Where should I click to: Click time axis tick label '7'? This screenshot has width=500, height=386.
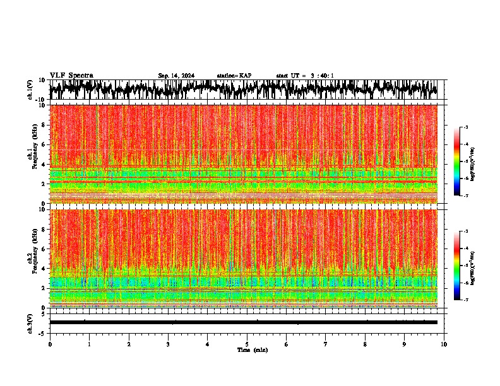[x=326, y=344]
